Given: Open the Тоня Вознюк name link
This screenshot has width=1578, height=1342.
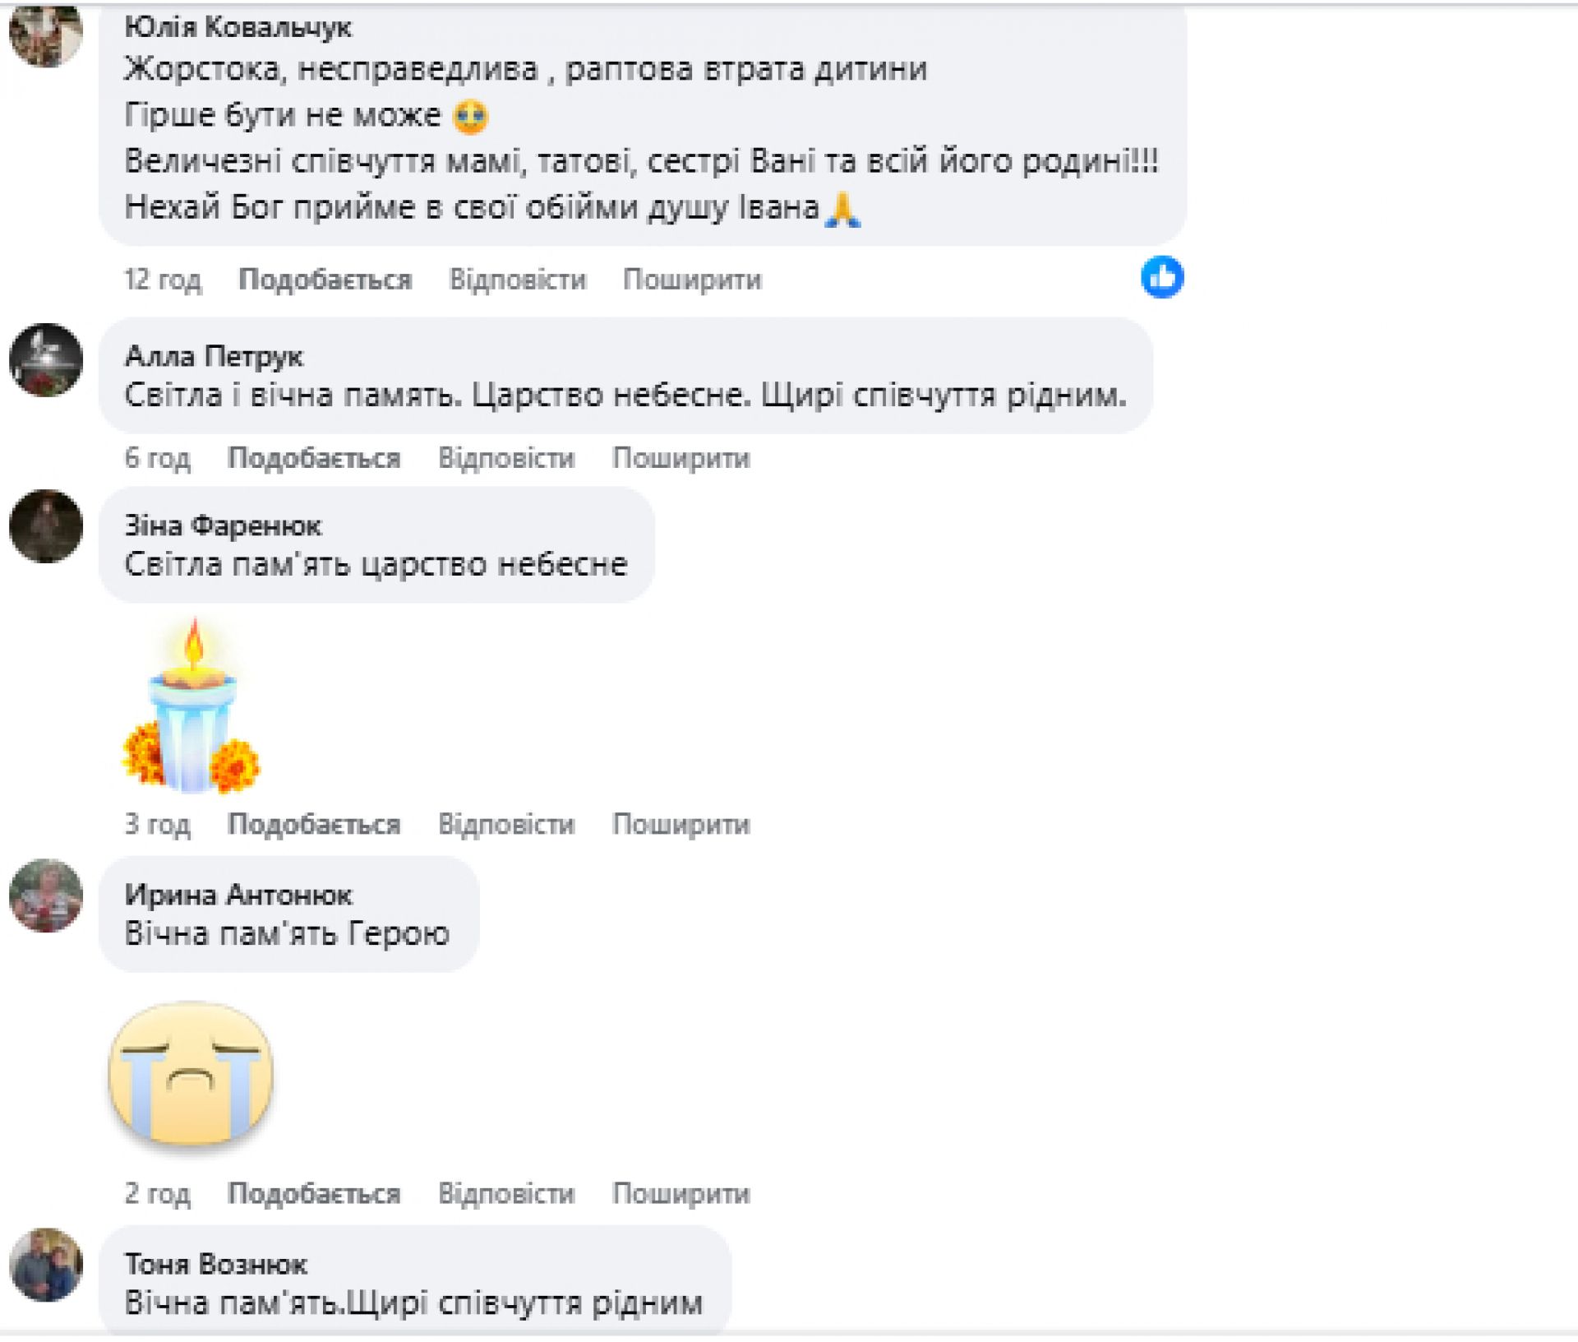Looking at the screenshot, I should click(216, 1264).
